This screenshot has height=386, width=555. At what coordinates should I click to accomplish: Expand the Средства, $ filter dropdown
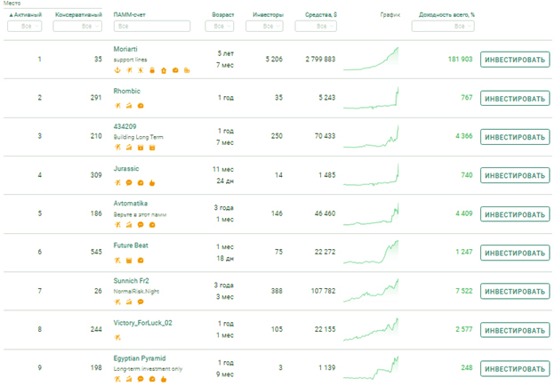[315, 27]
